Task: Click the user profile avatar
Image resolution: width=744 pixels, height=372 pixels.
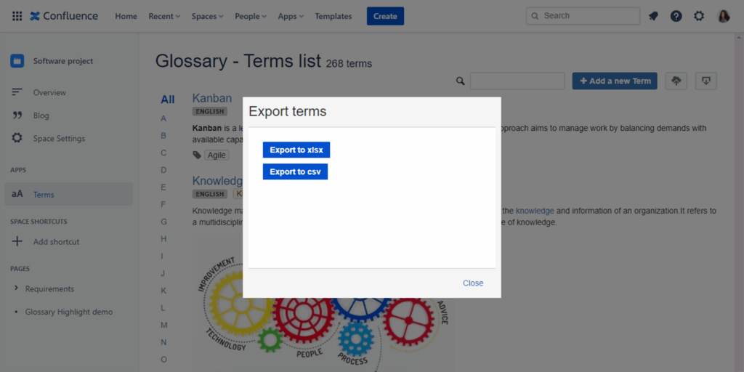Action: 724,16
